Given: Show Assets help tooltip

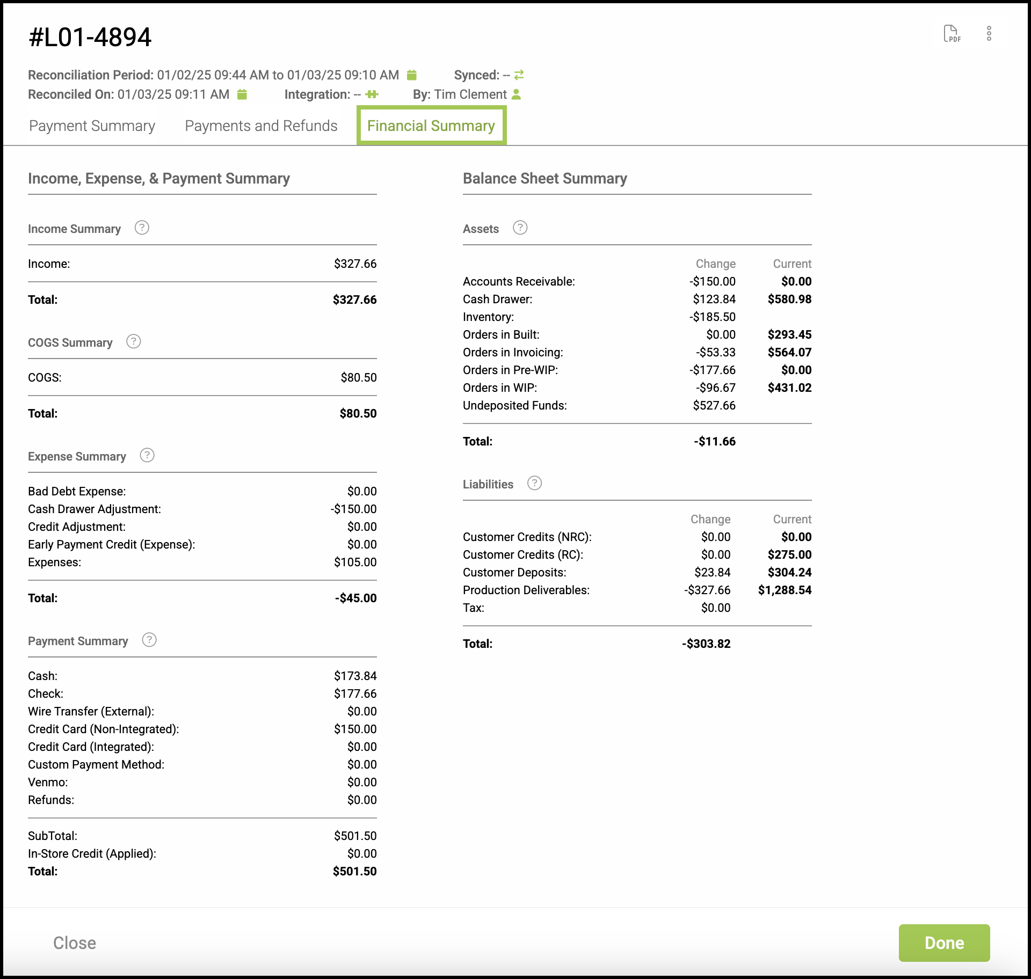Looking at the screenshot, I should [520, 228].
